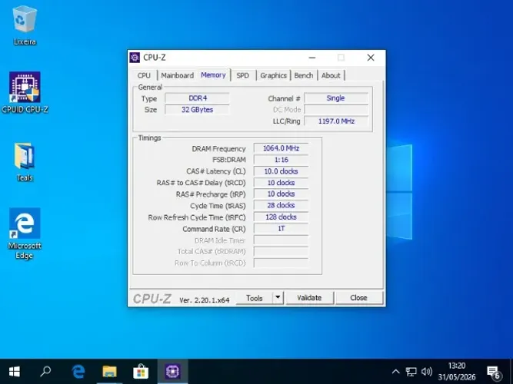Open the Lixeira recycle bin icon

(25, 25)
